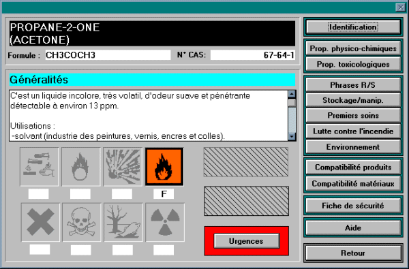
Task: Show the Phrases R/S page
Action: click(x=353, y=85)
